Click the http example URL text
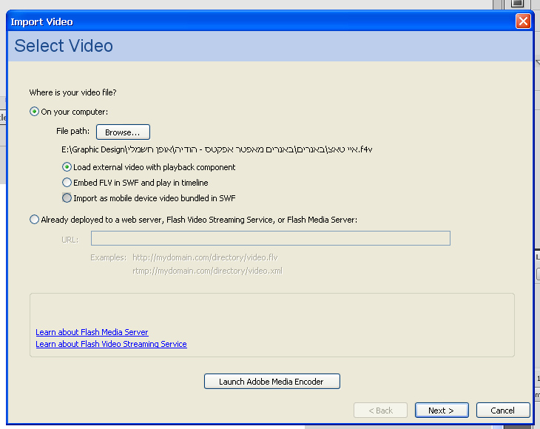Screen dimensions: 540x429 [x=205, y=257]
